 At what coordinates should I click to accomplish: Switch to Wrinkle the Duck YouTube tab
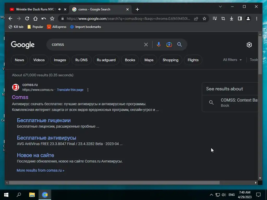(35, 9)
